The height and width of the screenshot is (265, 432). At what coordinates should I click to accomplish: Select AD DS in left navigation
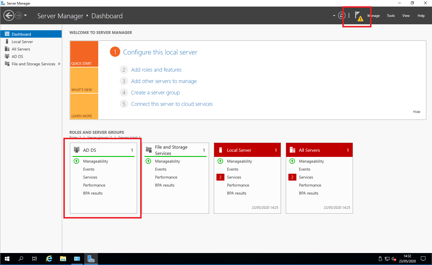(31, 56)
